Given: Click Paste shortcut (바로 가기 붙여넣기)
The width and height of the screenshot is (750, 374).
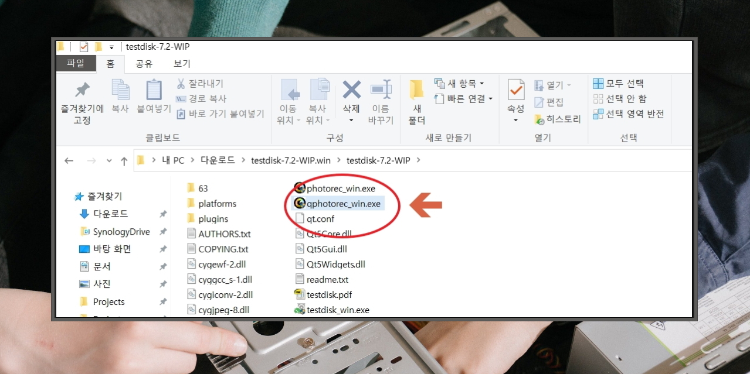Looking at the screenshot, I should click(220, 114).
